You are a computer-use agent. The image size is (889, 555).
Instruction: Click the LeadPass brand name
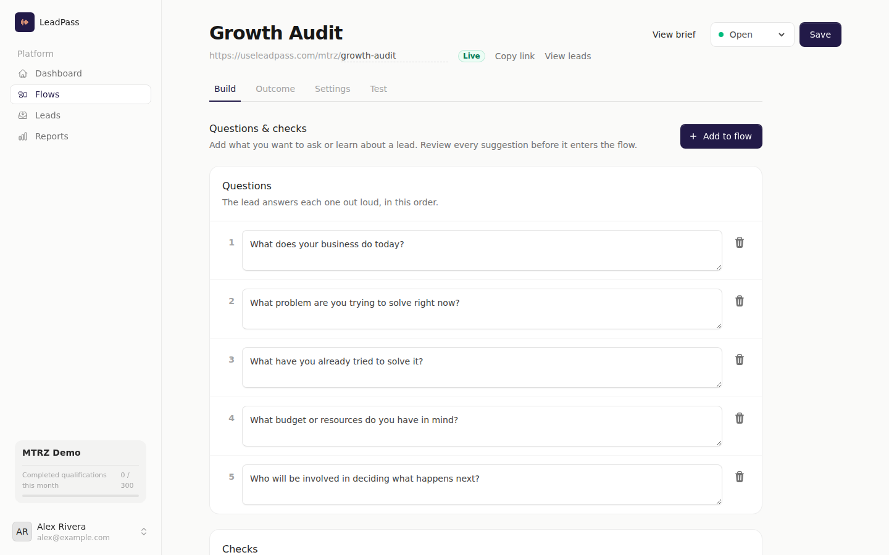[x=59, y=22]
